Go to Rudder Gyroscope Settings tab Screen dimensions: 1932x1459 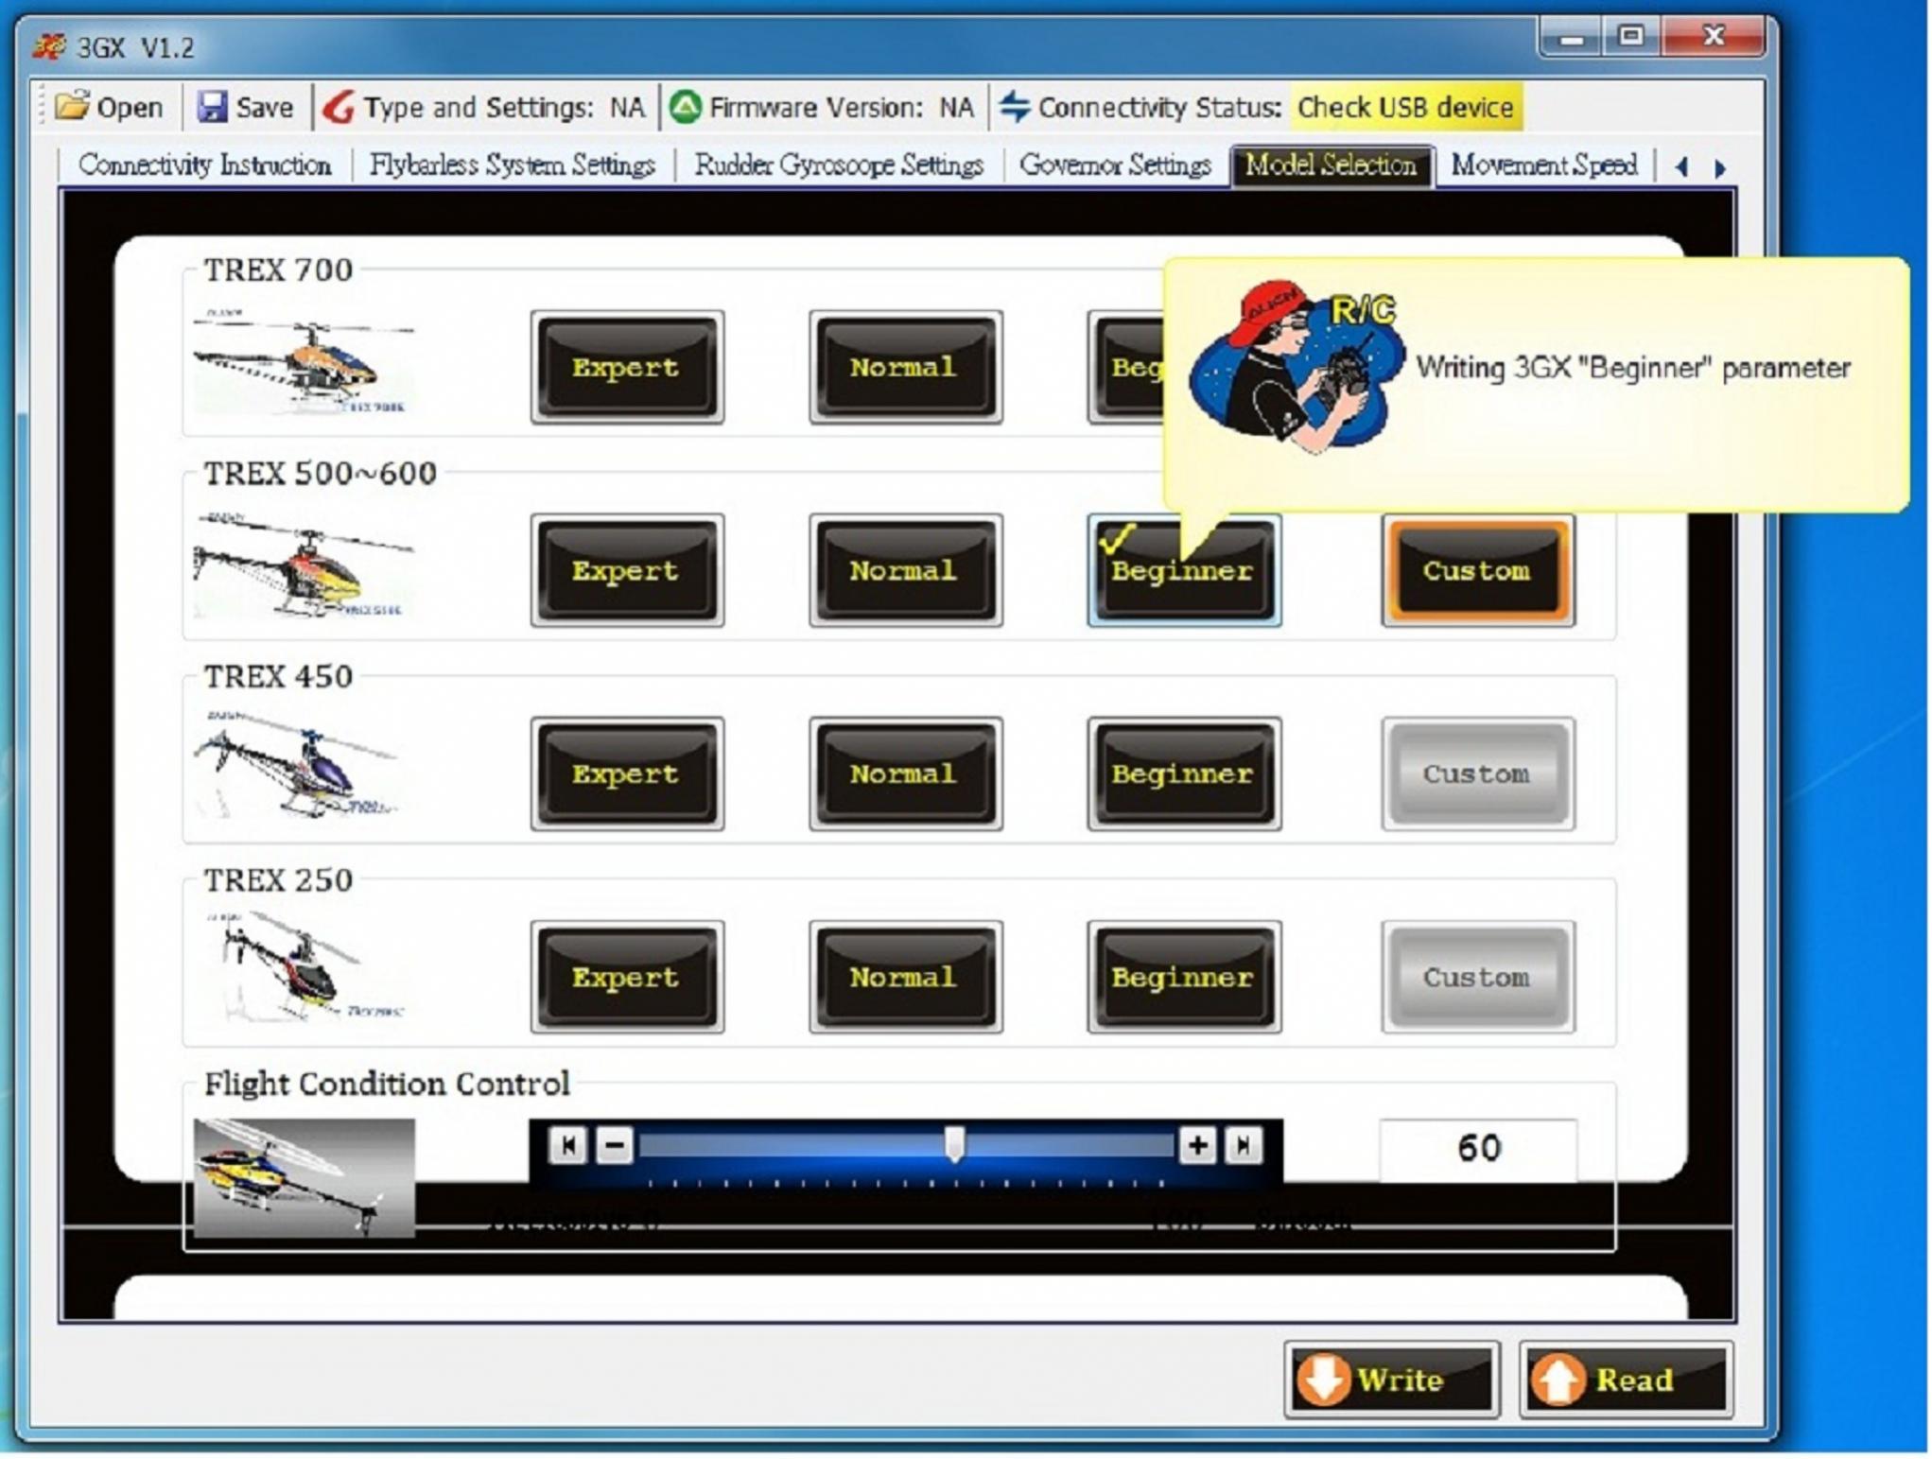click(839, 165)
